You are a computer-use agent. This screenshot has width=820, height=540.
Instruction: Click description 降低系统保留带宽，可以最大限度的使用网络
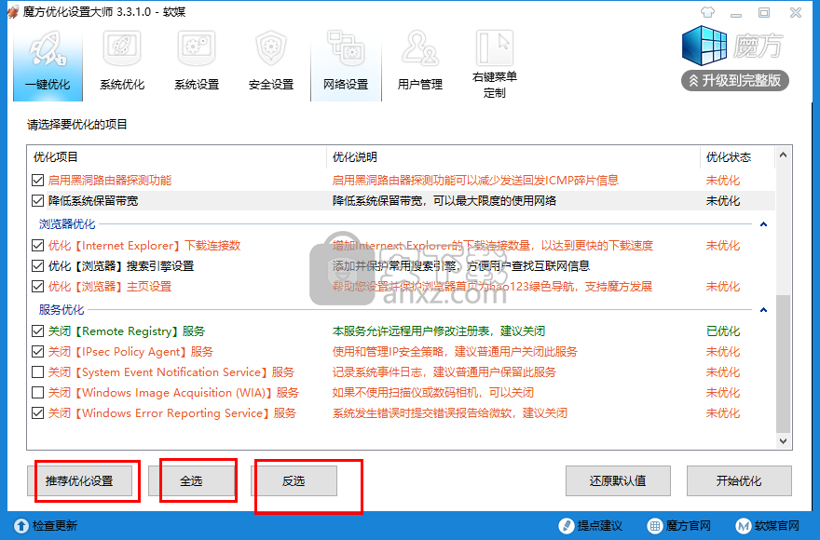point(444,201)
